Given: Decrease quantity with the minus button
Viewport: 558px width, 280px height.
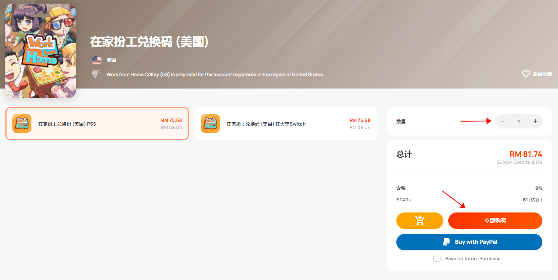Looking at the screenshot, I should point(502,121).
